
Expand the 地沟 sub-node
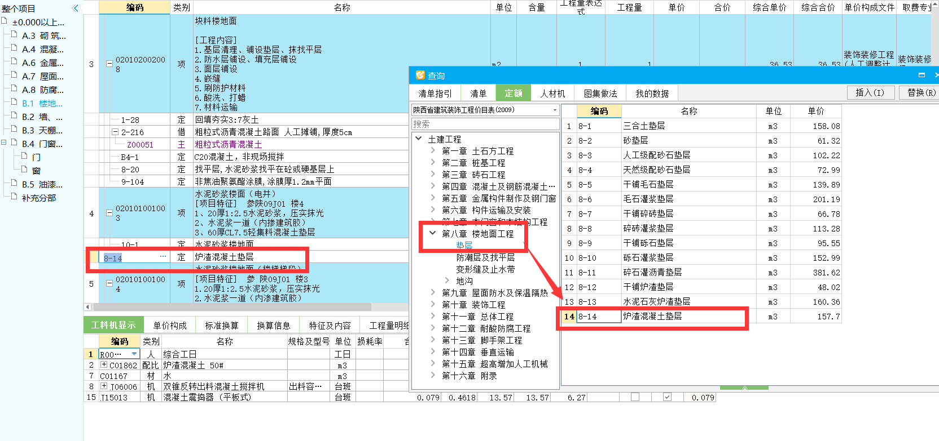(x=447, y=280)
